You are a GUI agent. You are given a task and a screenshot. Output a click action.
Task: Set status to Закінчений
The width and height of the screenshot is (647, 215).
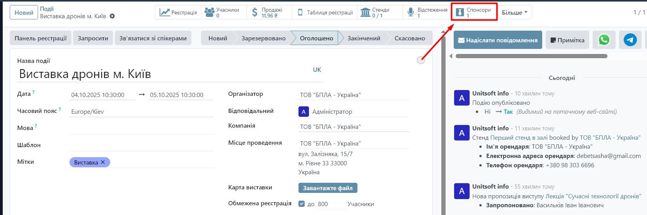point(364,38)
